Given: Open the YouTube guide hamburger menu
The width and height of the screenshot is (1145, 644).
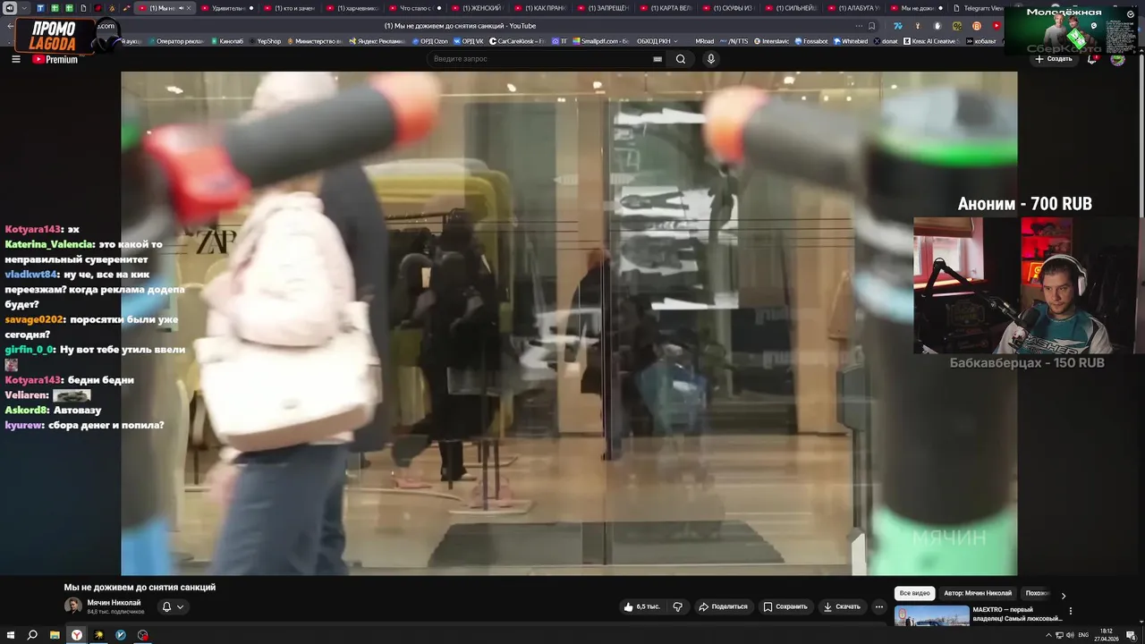Looking at the screenshot, I should [x=15, y=59].
